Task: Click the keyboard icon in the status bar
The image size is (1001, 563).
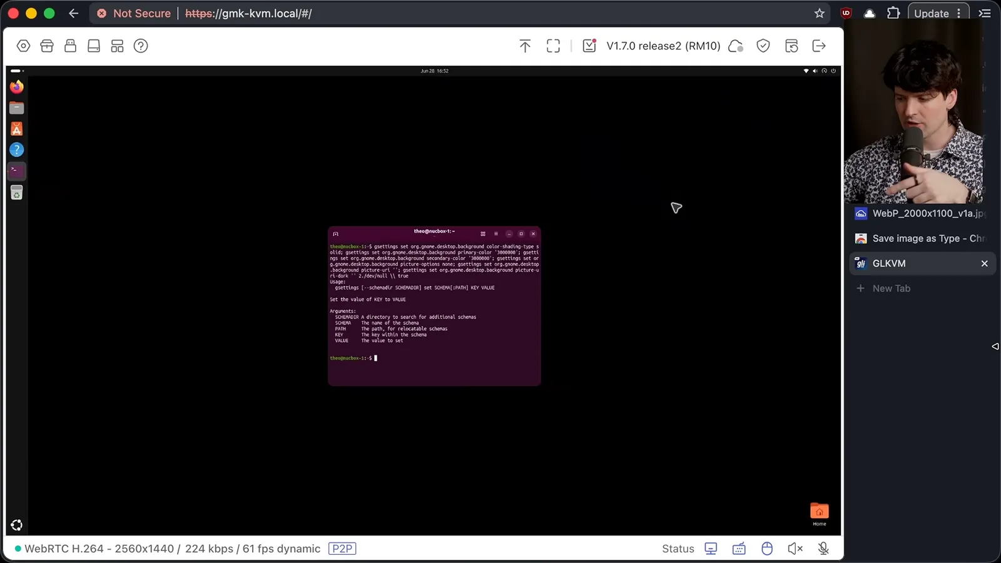Action: 739,549
